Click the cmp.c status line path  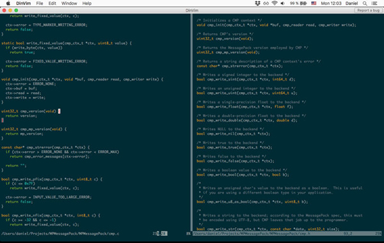coord(60,233)
